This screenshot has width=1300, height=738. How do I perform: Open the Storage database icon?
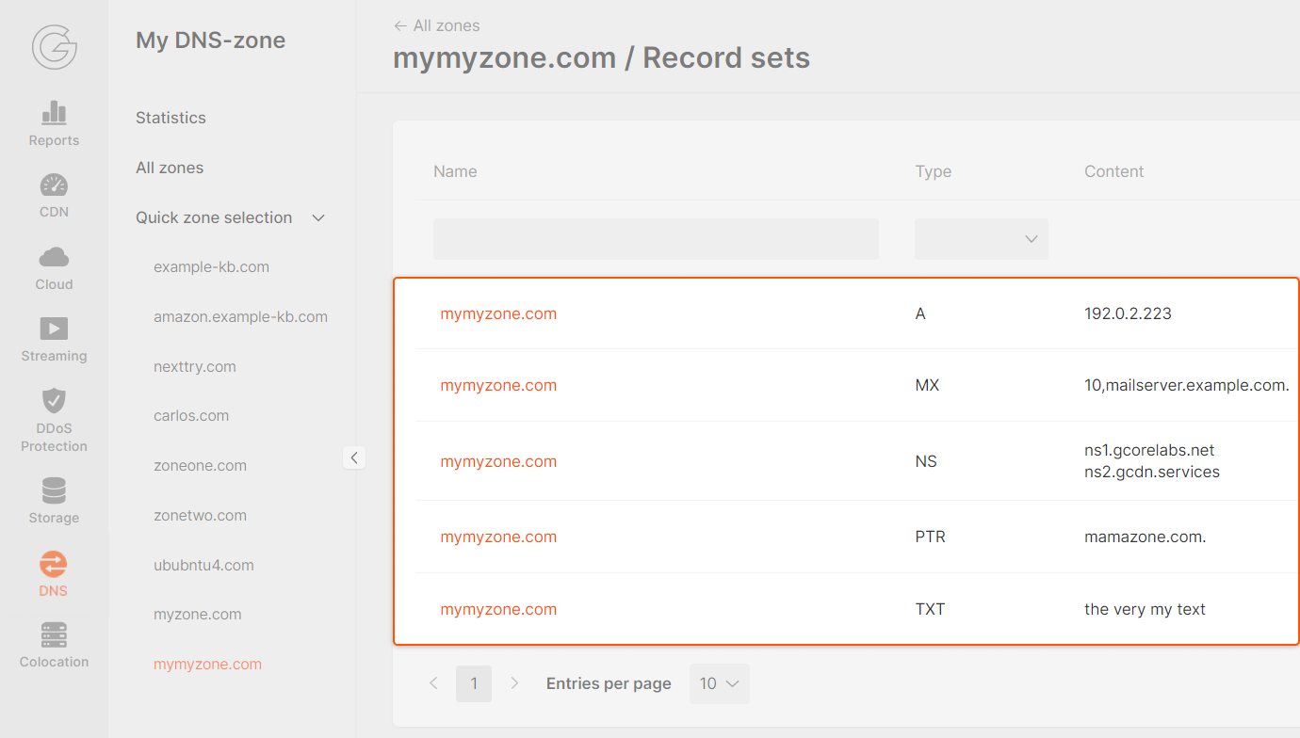[x=54, y=490]
